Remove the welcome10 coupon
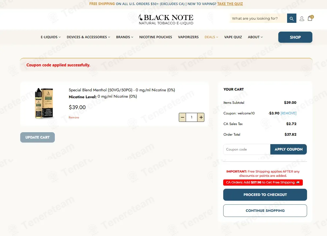Viewport: 327px width, 236px height. (288, 113)
